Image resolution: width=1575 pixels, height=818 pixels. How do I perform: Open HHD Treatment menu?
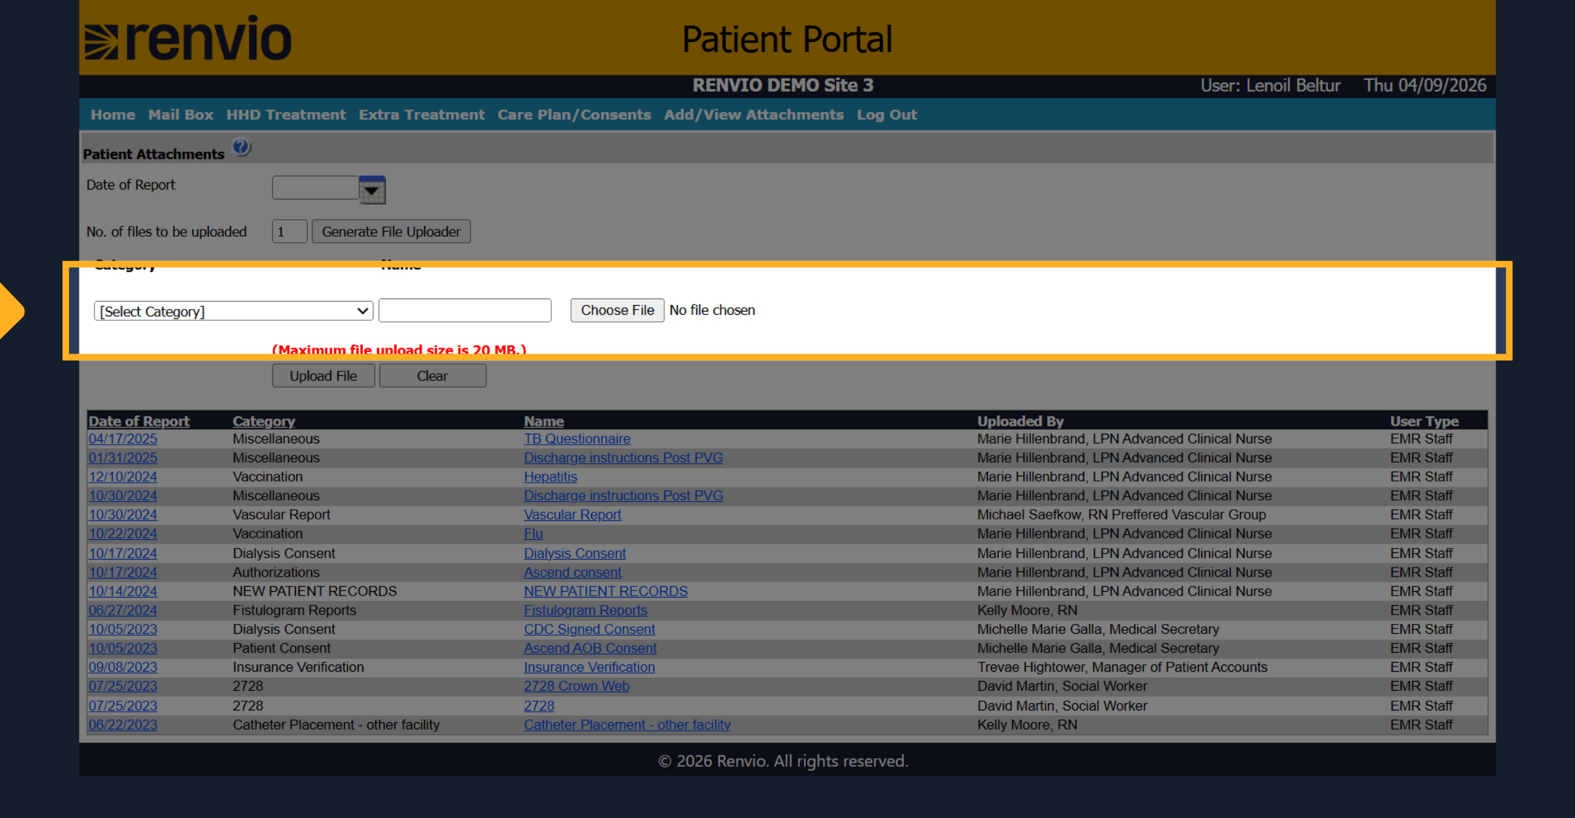tap(286, 115)
